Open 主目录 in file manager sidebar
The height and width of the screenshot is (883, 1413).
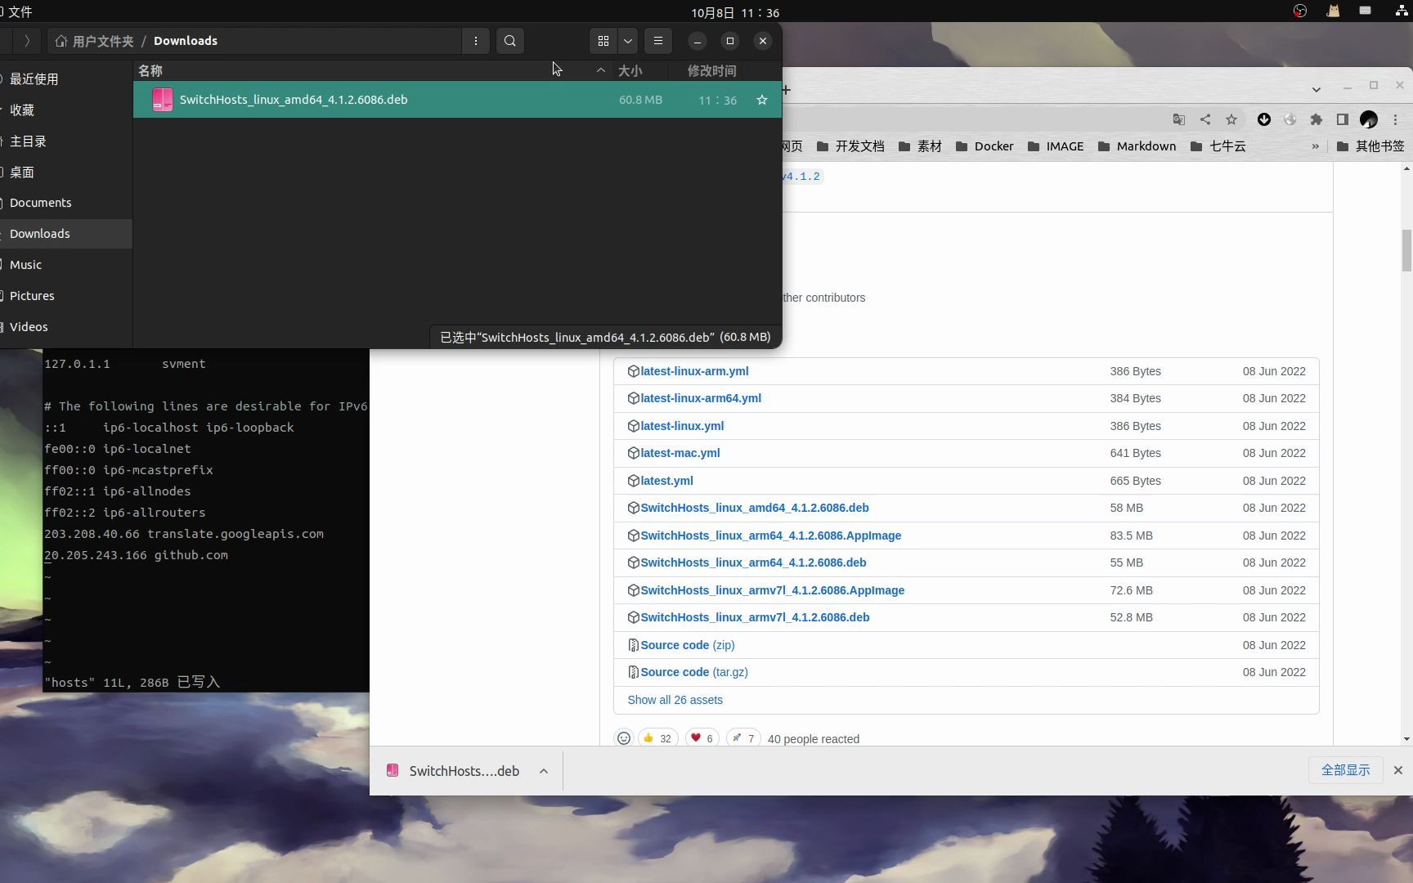tap(66, 141)
